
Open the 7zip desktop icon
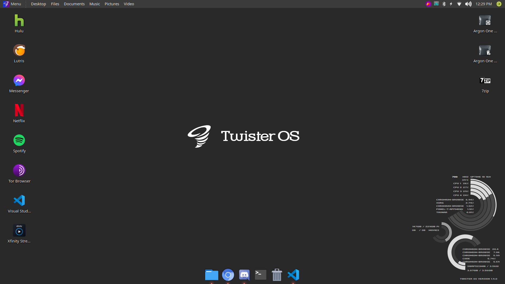(x=485, y=80)
